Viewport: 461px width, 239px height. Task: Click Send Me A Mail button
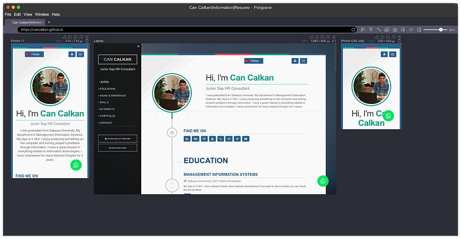118,148
